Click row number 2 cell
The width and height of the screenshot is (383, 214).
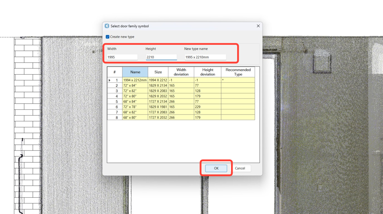(115, 85)
